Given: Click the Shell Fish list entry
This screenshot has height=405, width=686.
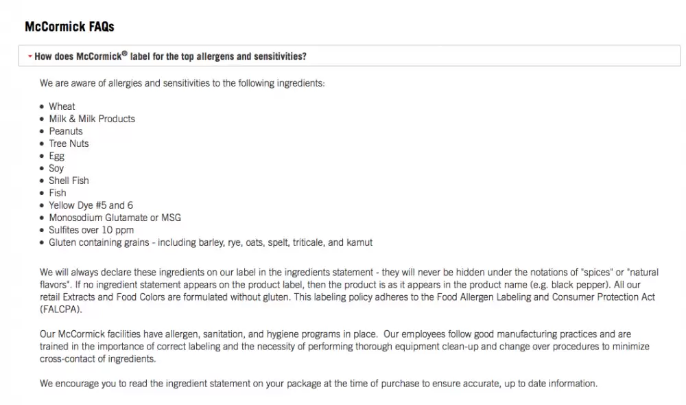Looking at the screenshot, I should coord(69,181).
